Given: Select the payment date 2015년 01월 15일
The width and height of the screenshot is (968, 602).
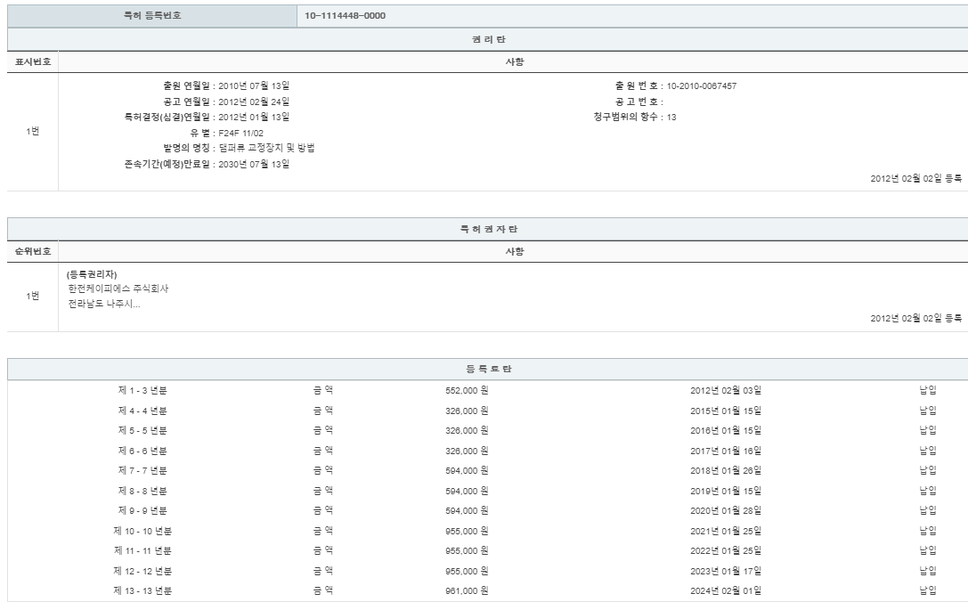Looking at the screenshot, I should 725,410.
